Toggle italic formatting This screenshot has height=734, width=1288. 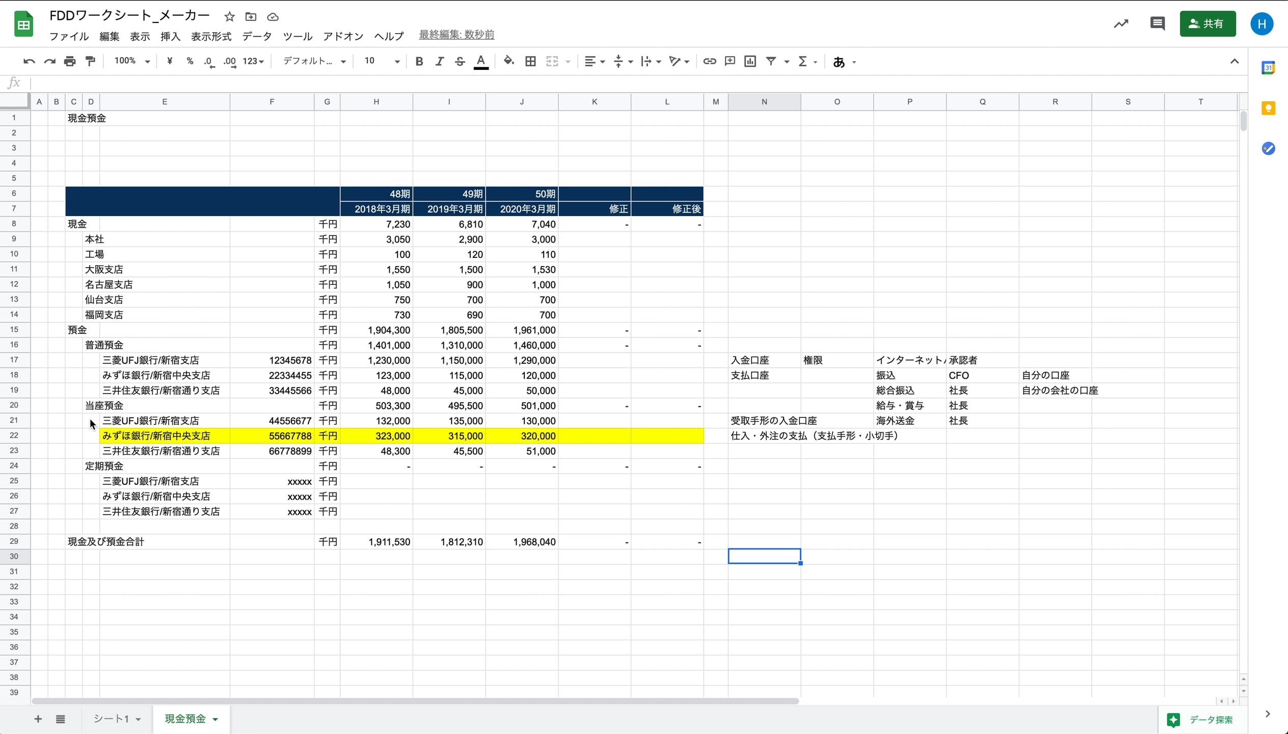click(x=439, y=62)
